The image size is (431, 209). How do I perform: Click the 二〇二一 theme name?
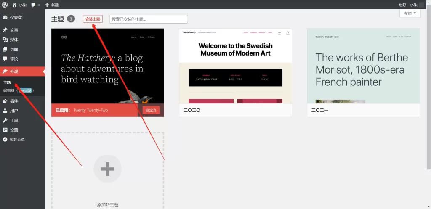tap(320, 111)
